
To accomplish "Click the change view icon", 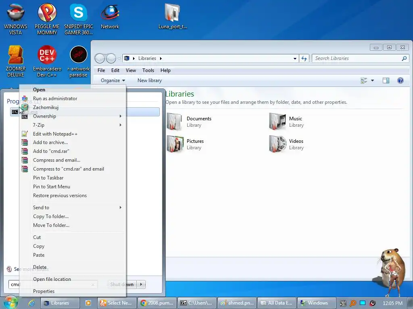I will click(364, 80).
